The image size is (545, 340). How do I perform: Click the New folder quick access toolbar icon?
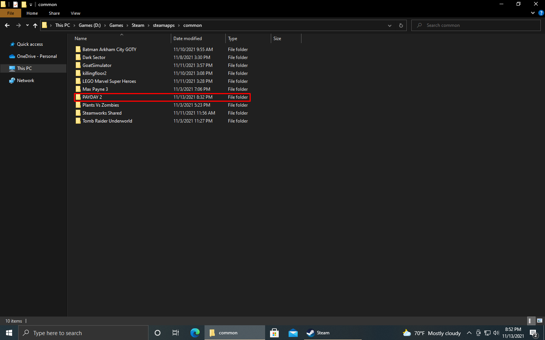pyautogui.click(x=24, y=5)
